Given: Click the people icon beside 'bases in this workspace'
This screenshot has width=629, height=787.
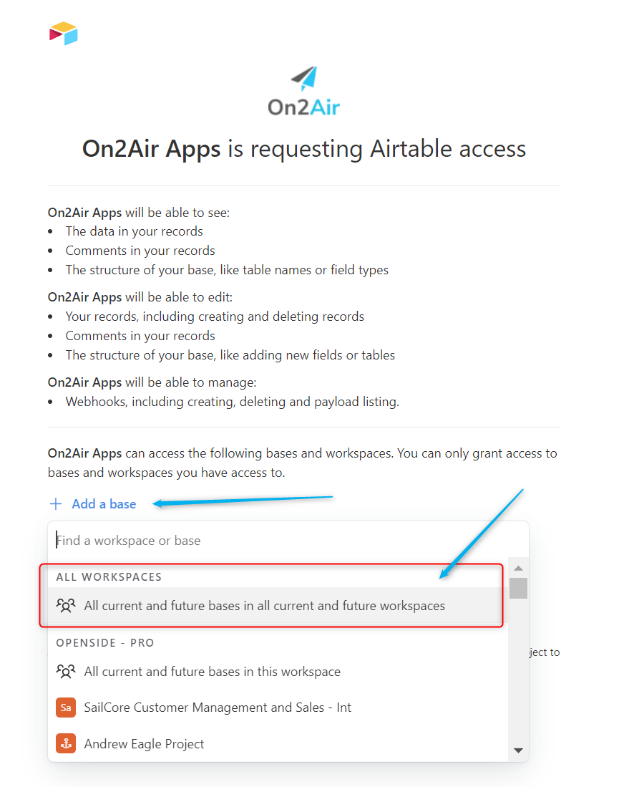Looking at the screenshot, I should point(66,672).
